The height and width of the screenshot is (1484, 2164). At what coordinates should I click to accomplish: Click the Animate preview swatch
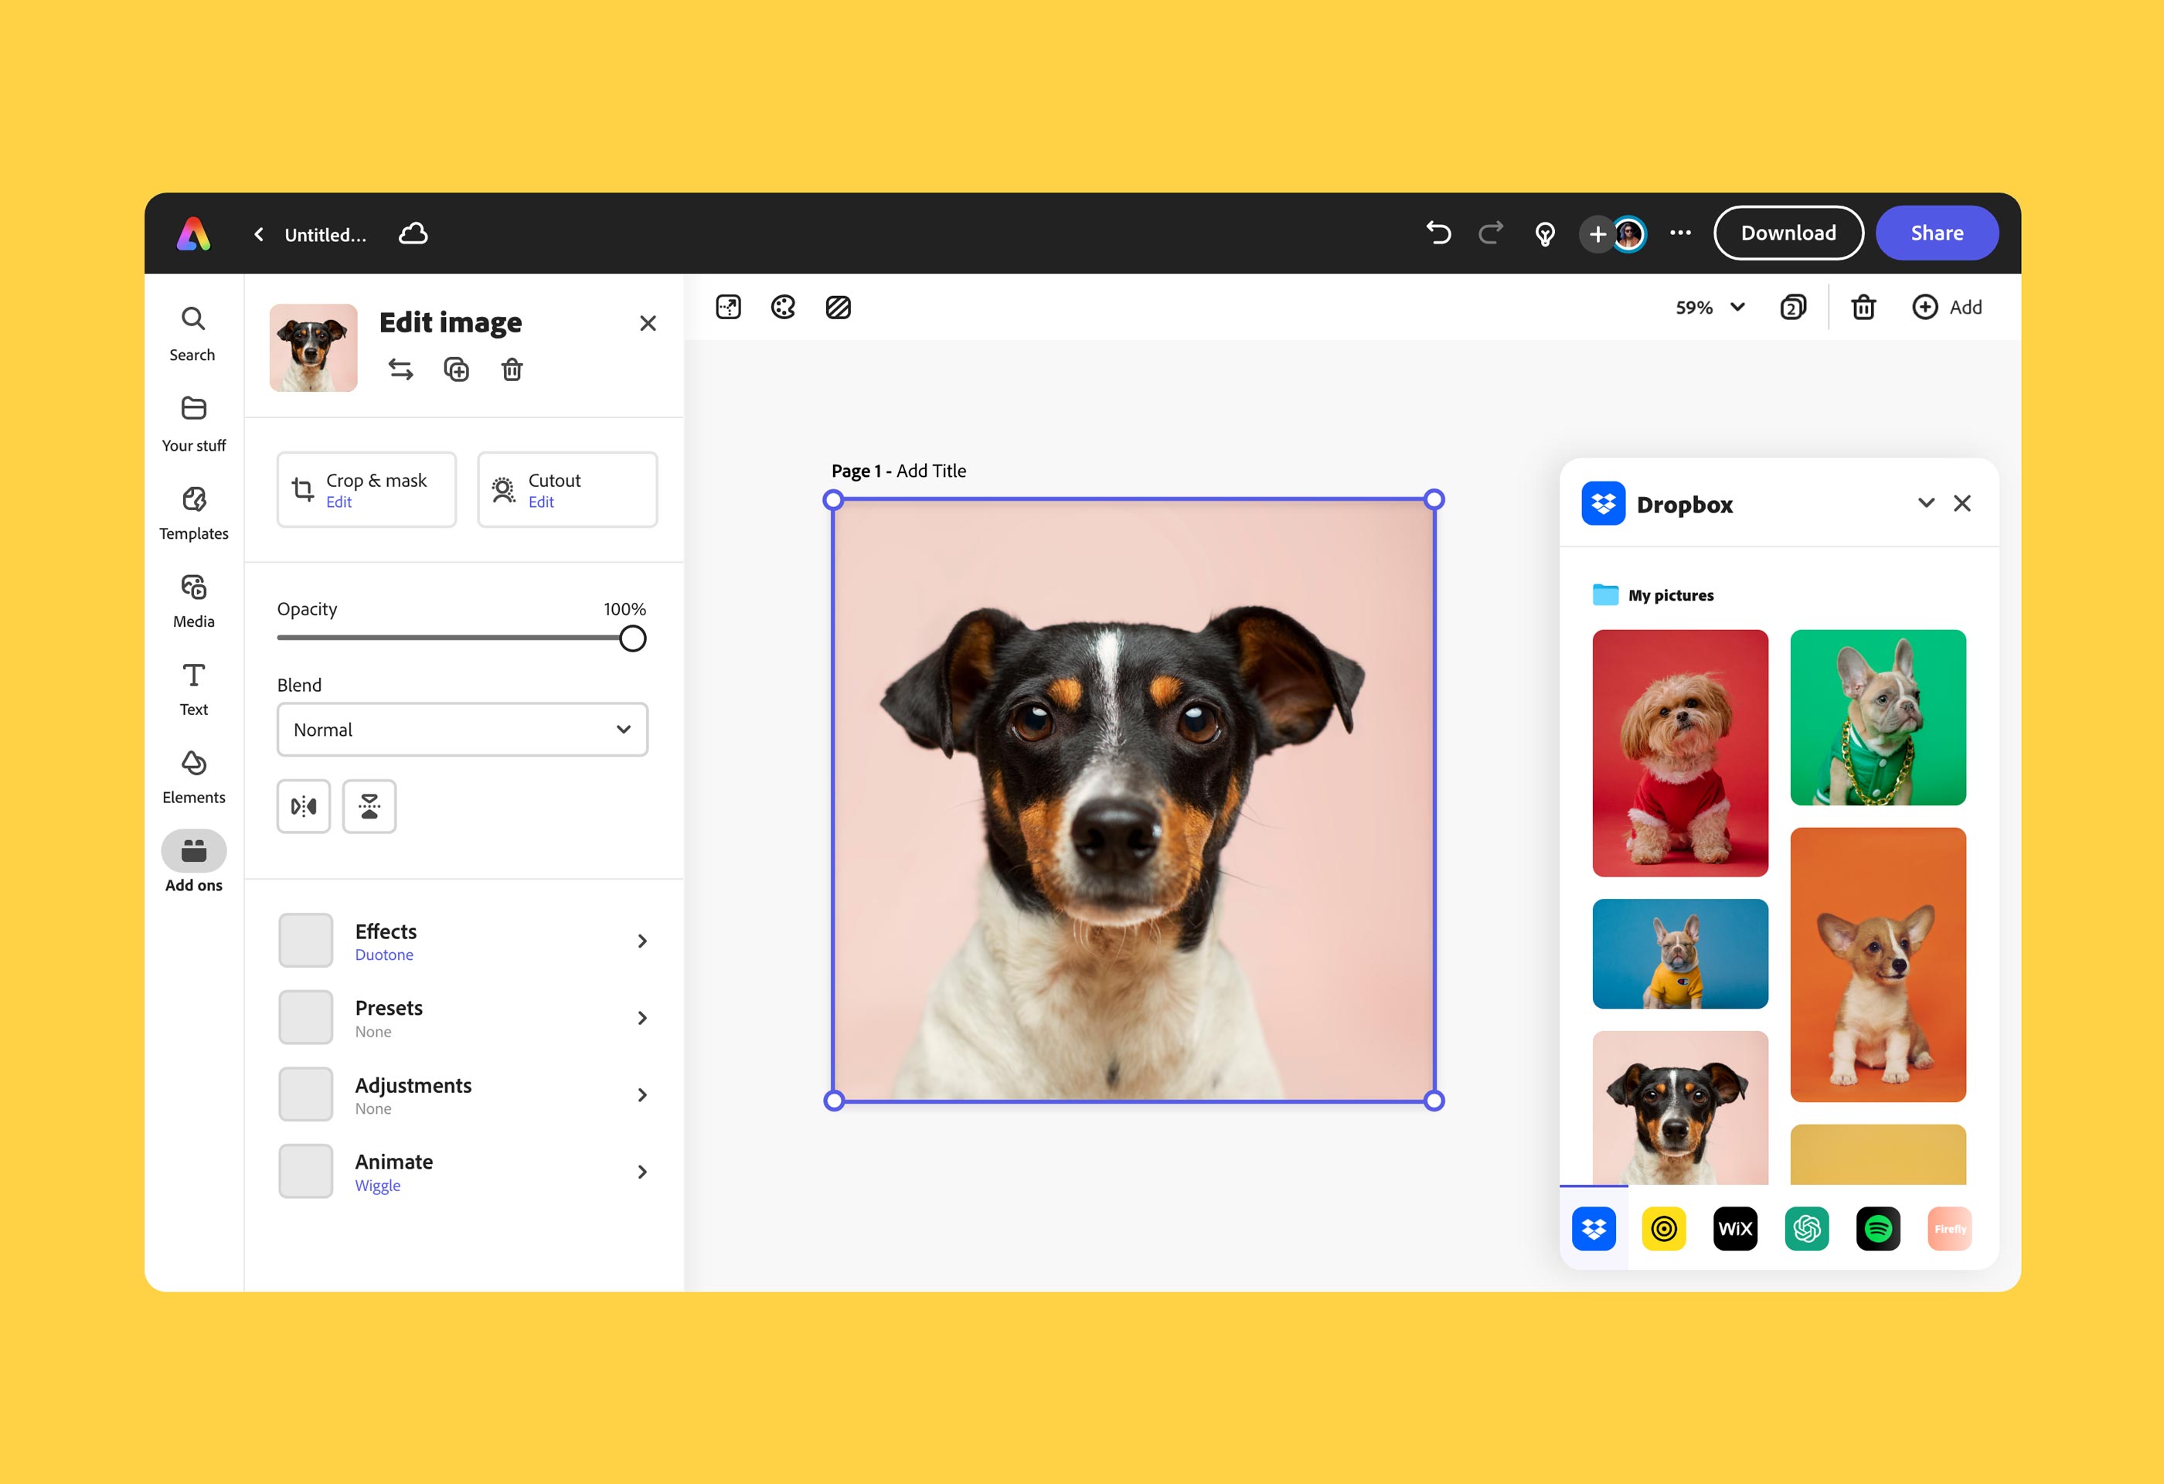(x=305, y=1171)
